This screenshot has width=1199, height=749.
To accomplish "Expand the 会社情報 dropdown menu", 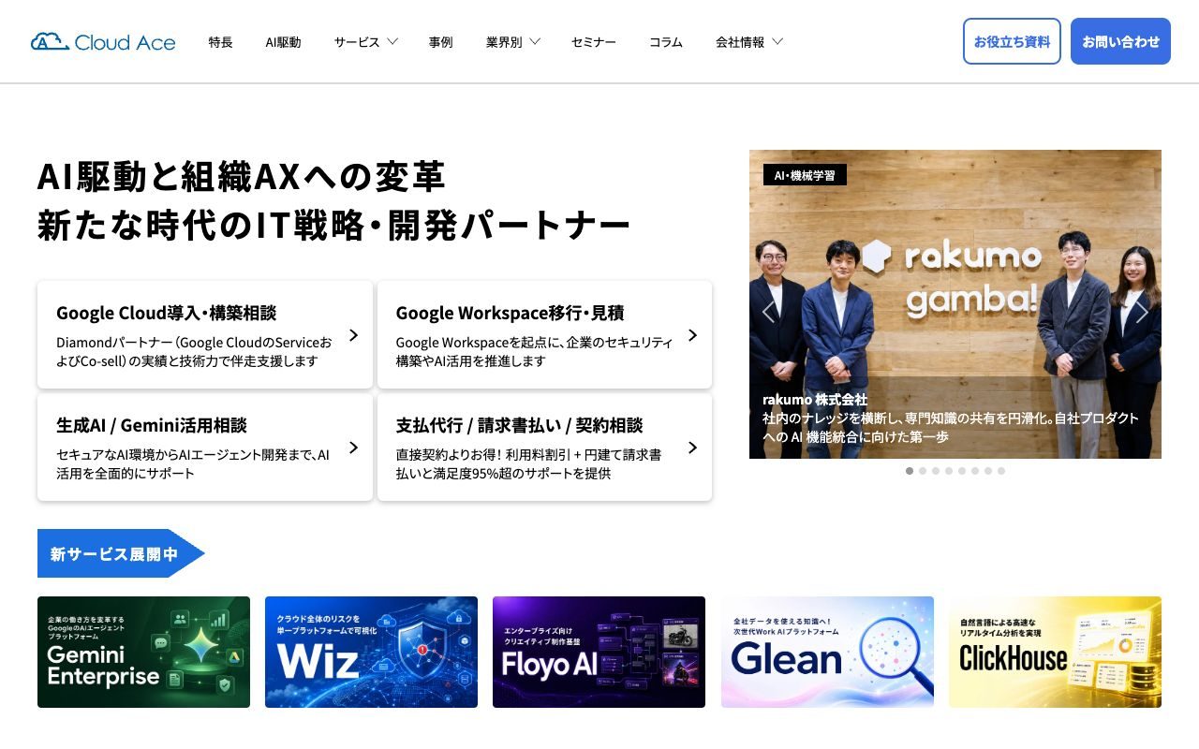I will pos(749,42).
